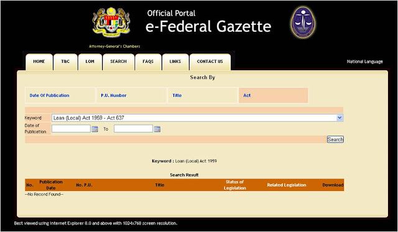Click the Keyword combo box showing Loan (Local) Act
This screenshot has width=398, height=232.
197,118
